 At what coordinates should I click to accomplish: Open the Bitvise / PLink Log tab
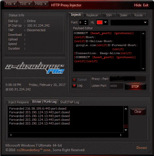(x=44, y=102)
